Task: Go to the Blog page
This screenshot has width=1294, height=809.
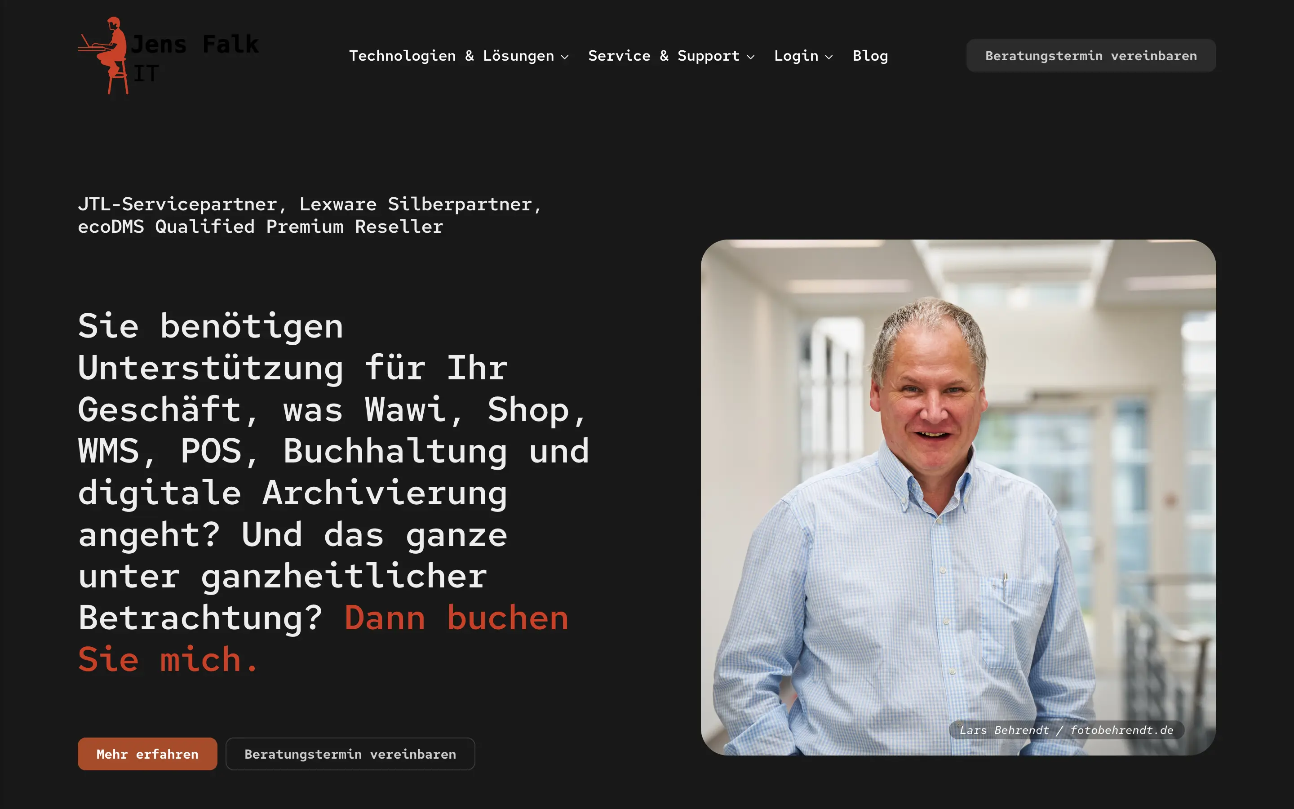Action: point(870,56)
